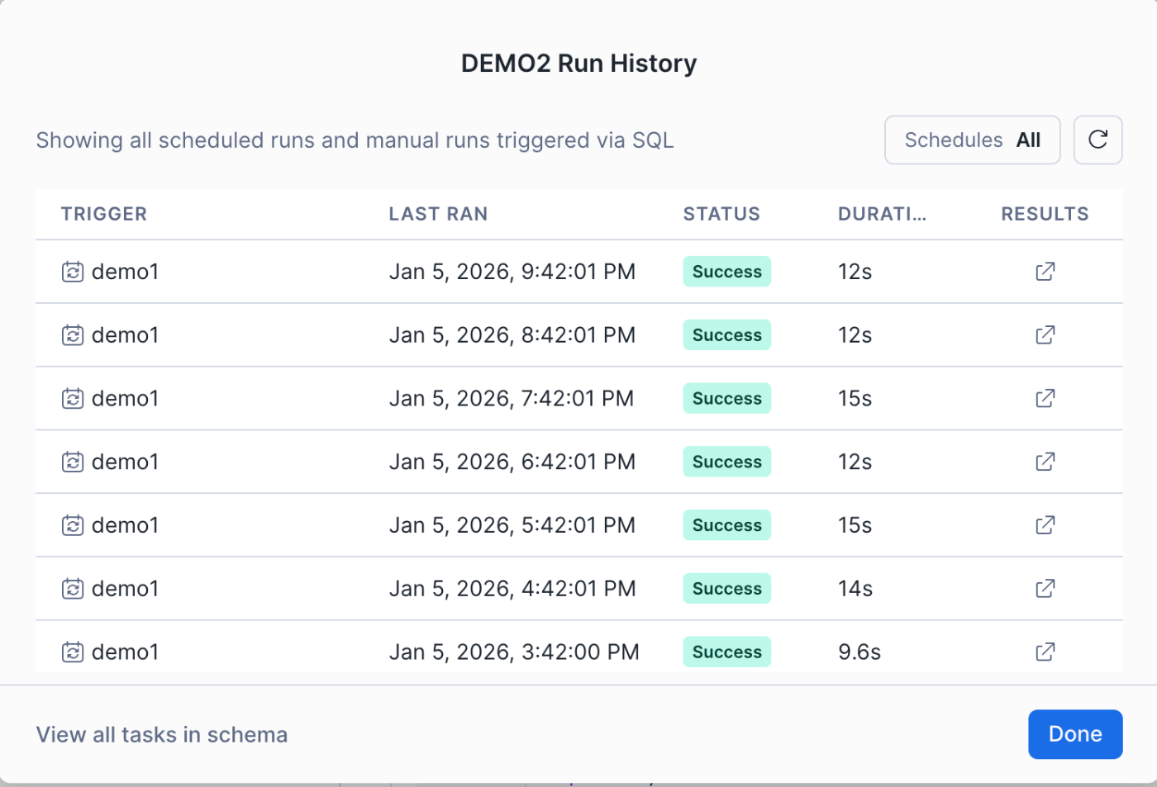The width and height of the screenshot is (1157, 787).
Task: Follow the View all tasks in schema link
Action: (x=162, y=734)
